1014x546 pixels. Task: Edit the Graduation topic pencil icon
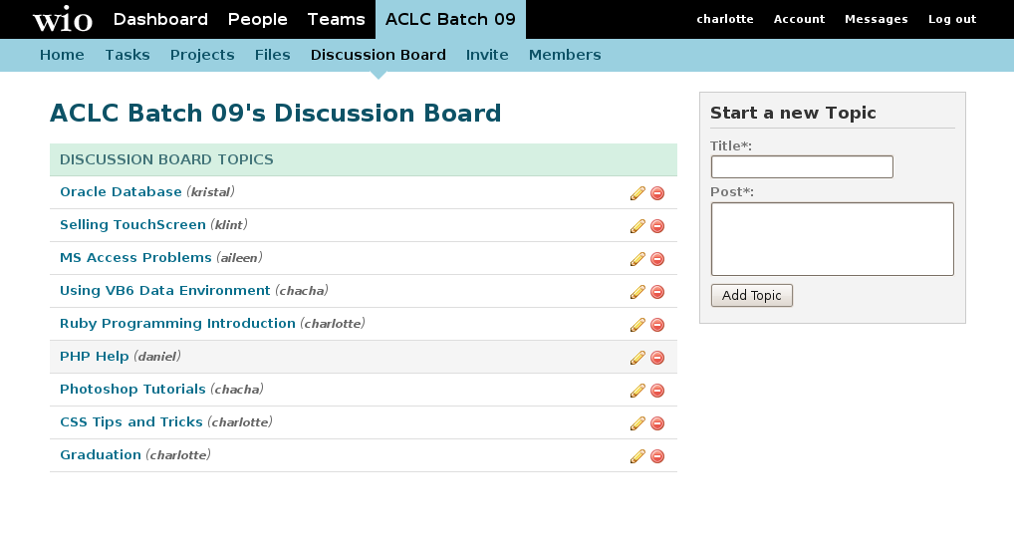637,456
